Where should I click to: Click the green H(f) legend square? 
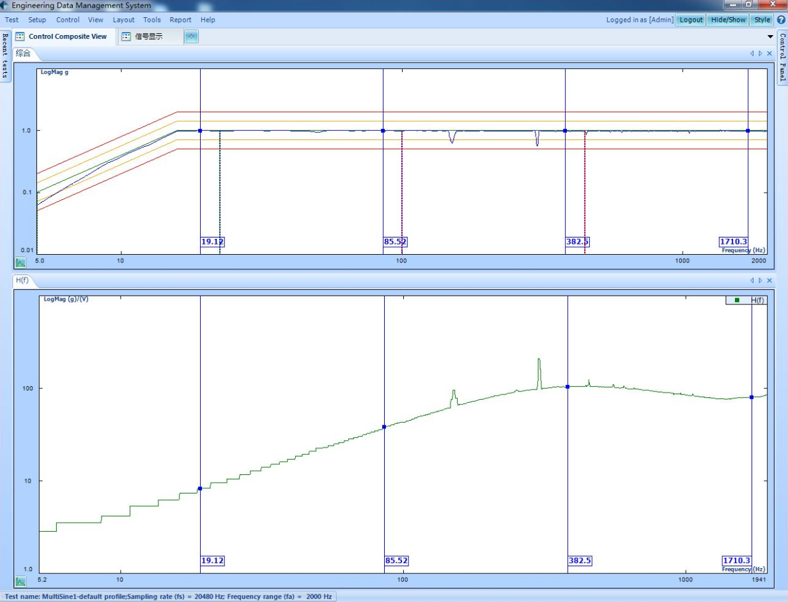tap(738, 300)
